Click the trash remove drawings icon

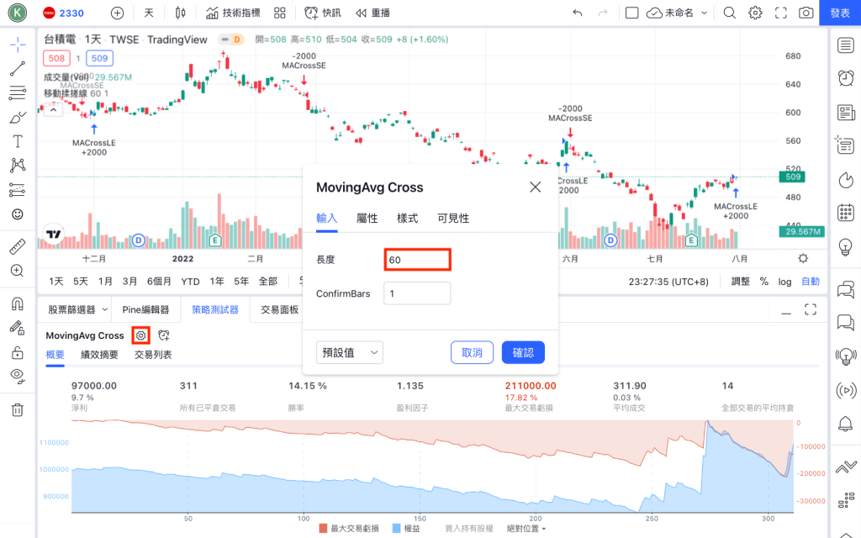[18, 409]
